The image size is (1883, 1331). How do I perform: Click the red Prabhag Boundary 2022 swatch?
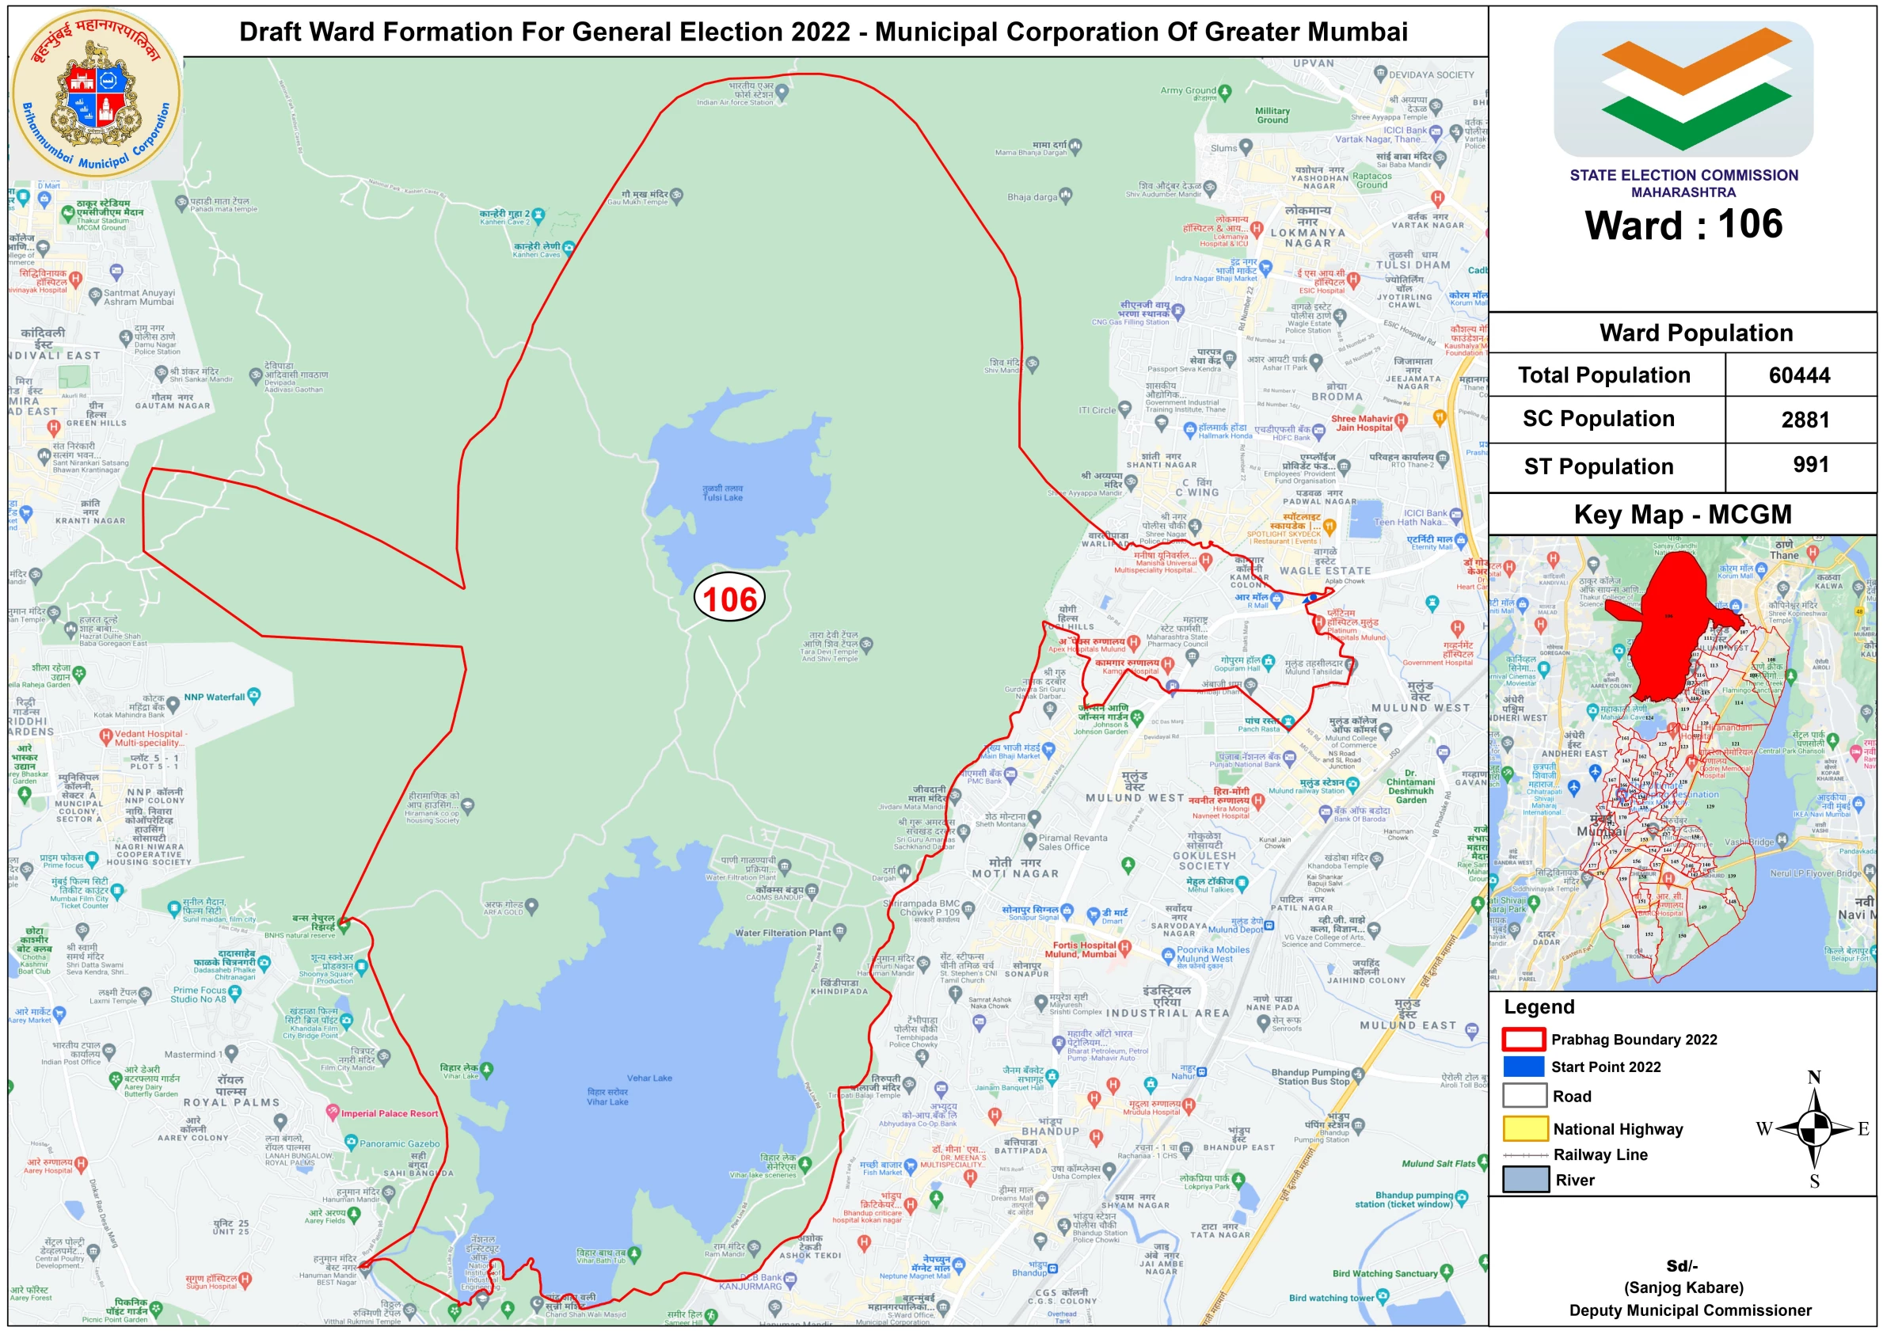coord(1524,1039)
